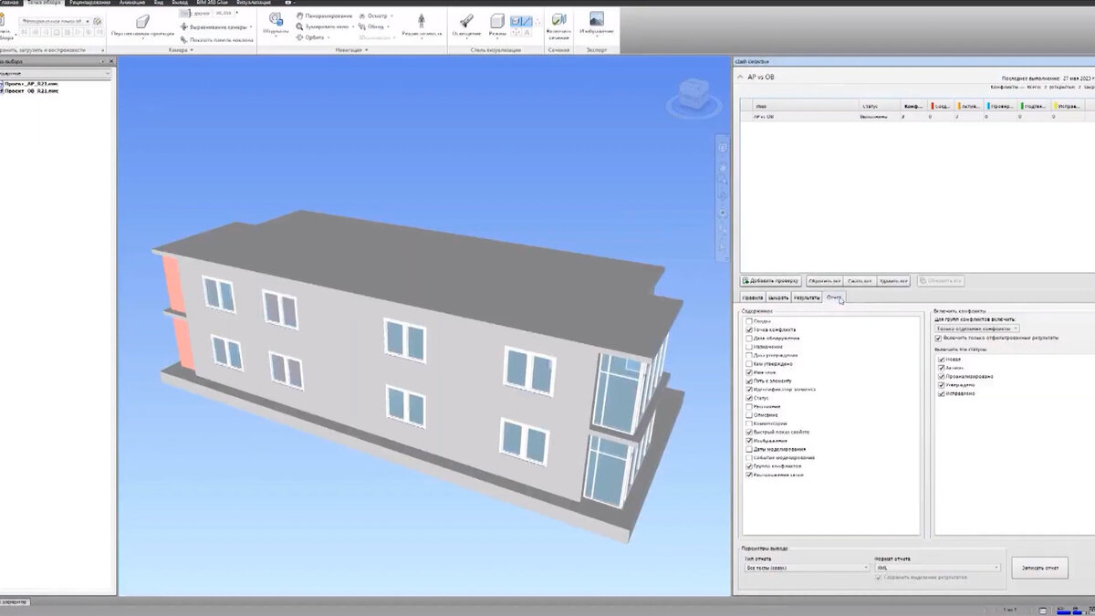The image size is (1095, 616).
Task: Click the Добавить проверку button
Action: pyautogui.click(x=771, y=281)
